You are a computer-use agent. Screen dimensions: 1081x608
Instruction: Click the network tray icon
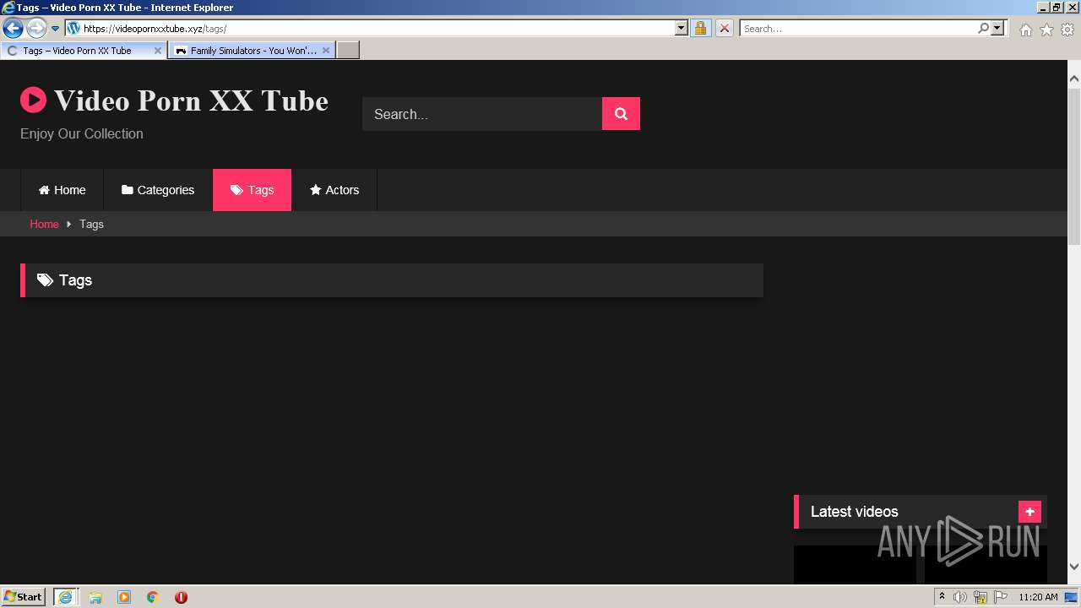point(981,597)
